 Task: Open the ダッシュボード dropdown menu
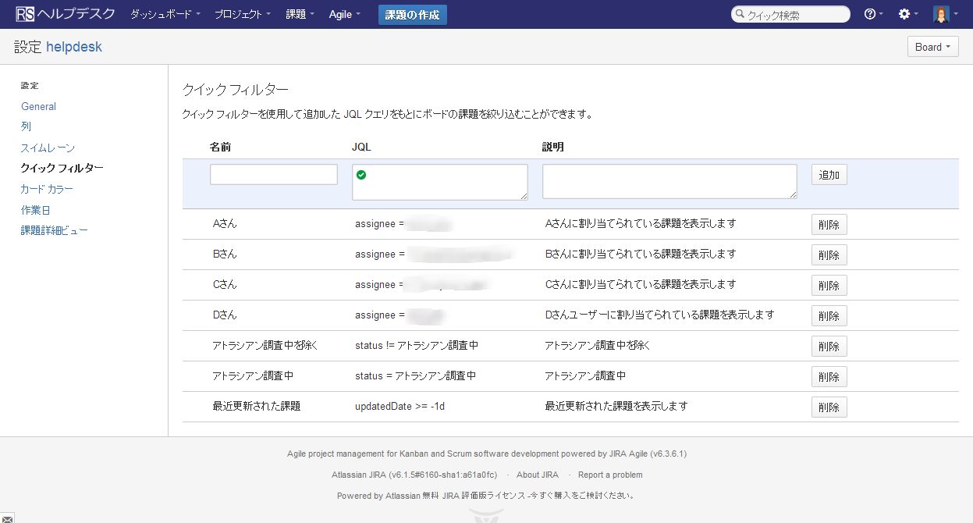point(165,14)
